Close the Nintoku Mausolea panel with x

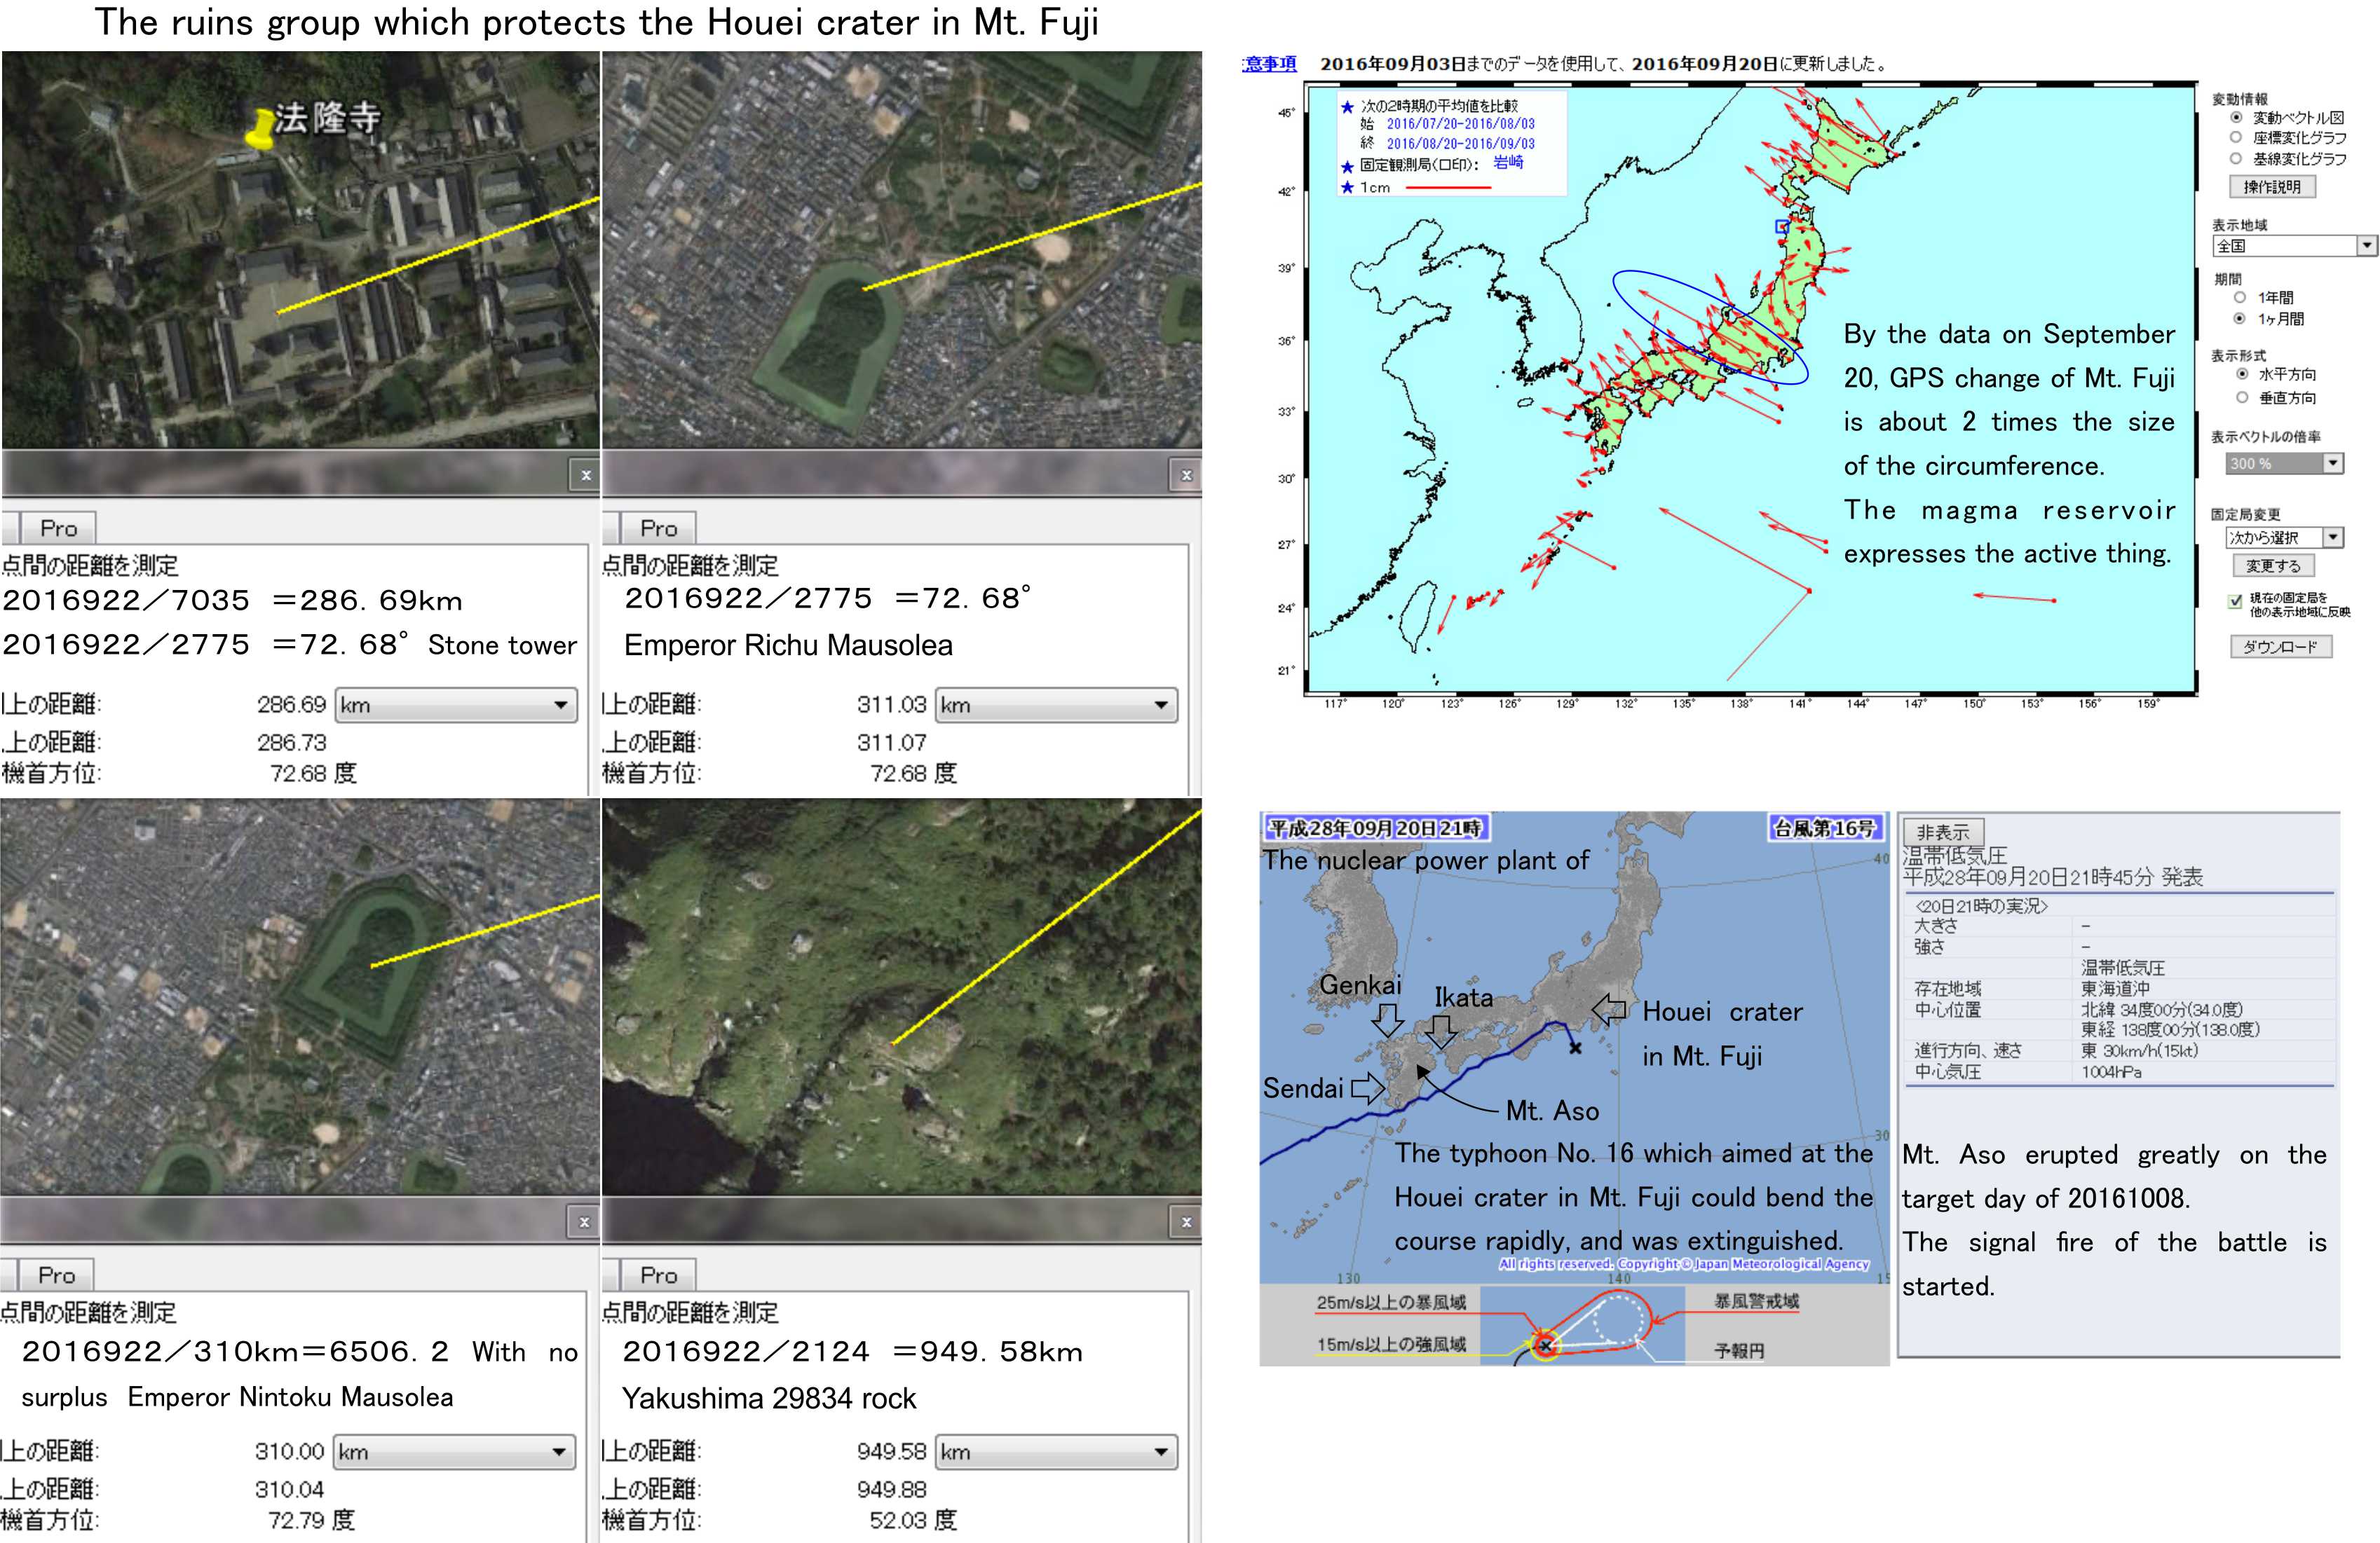(x=584, y=1221)
